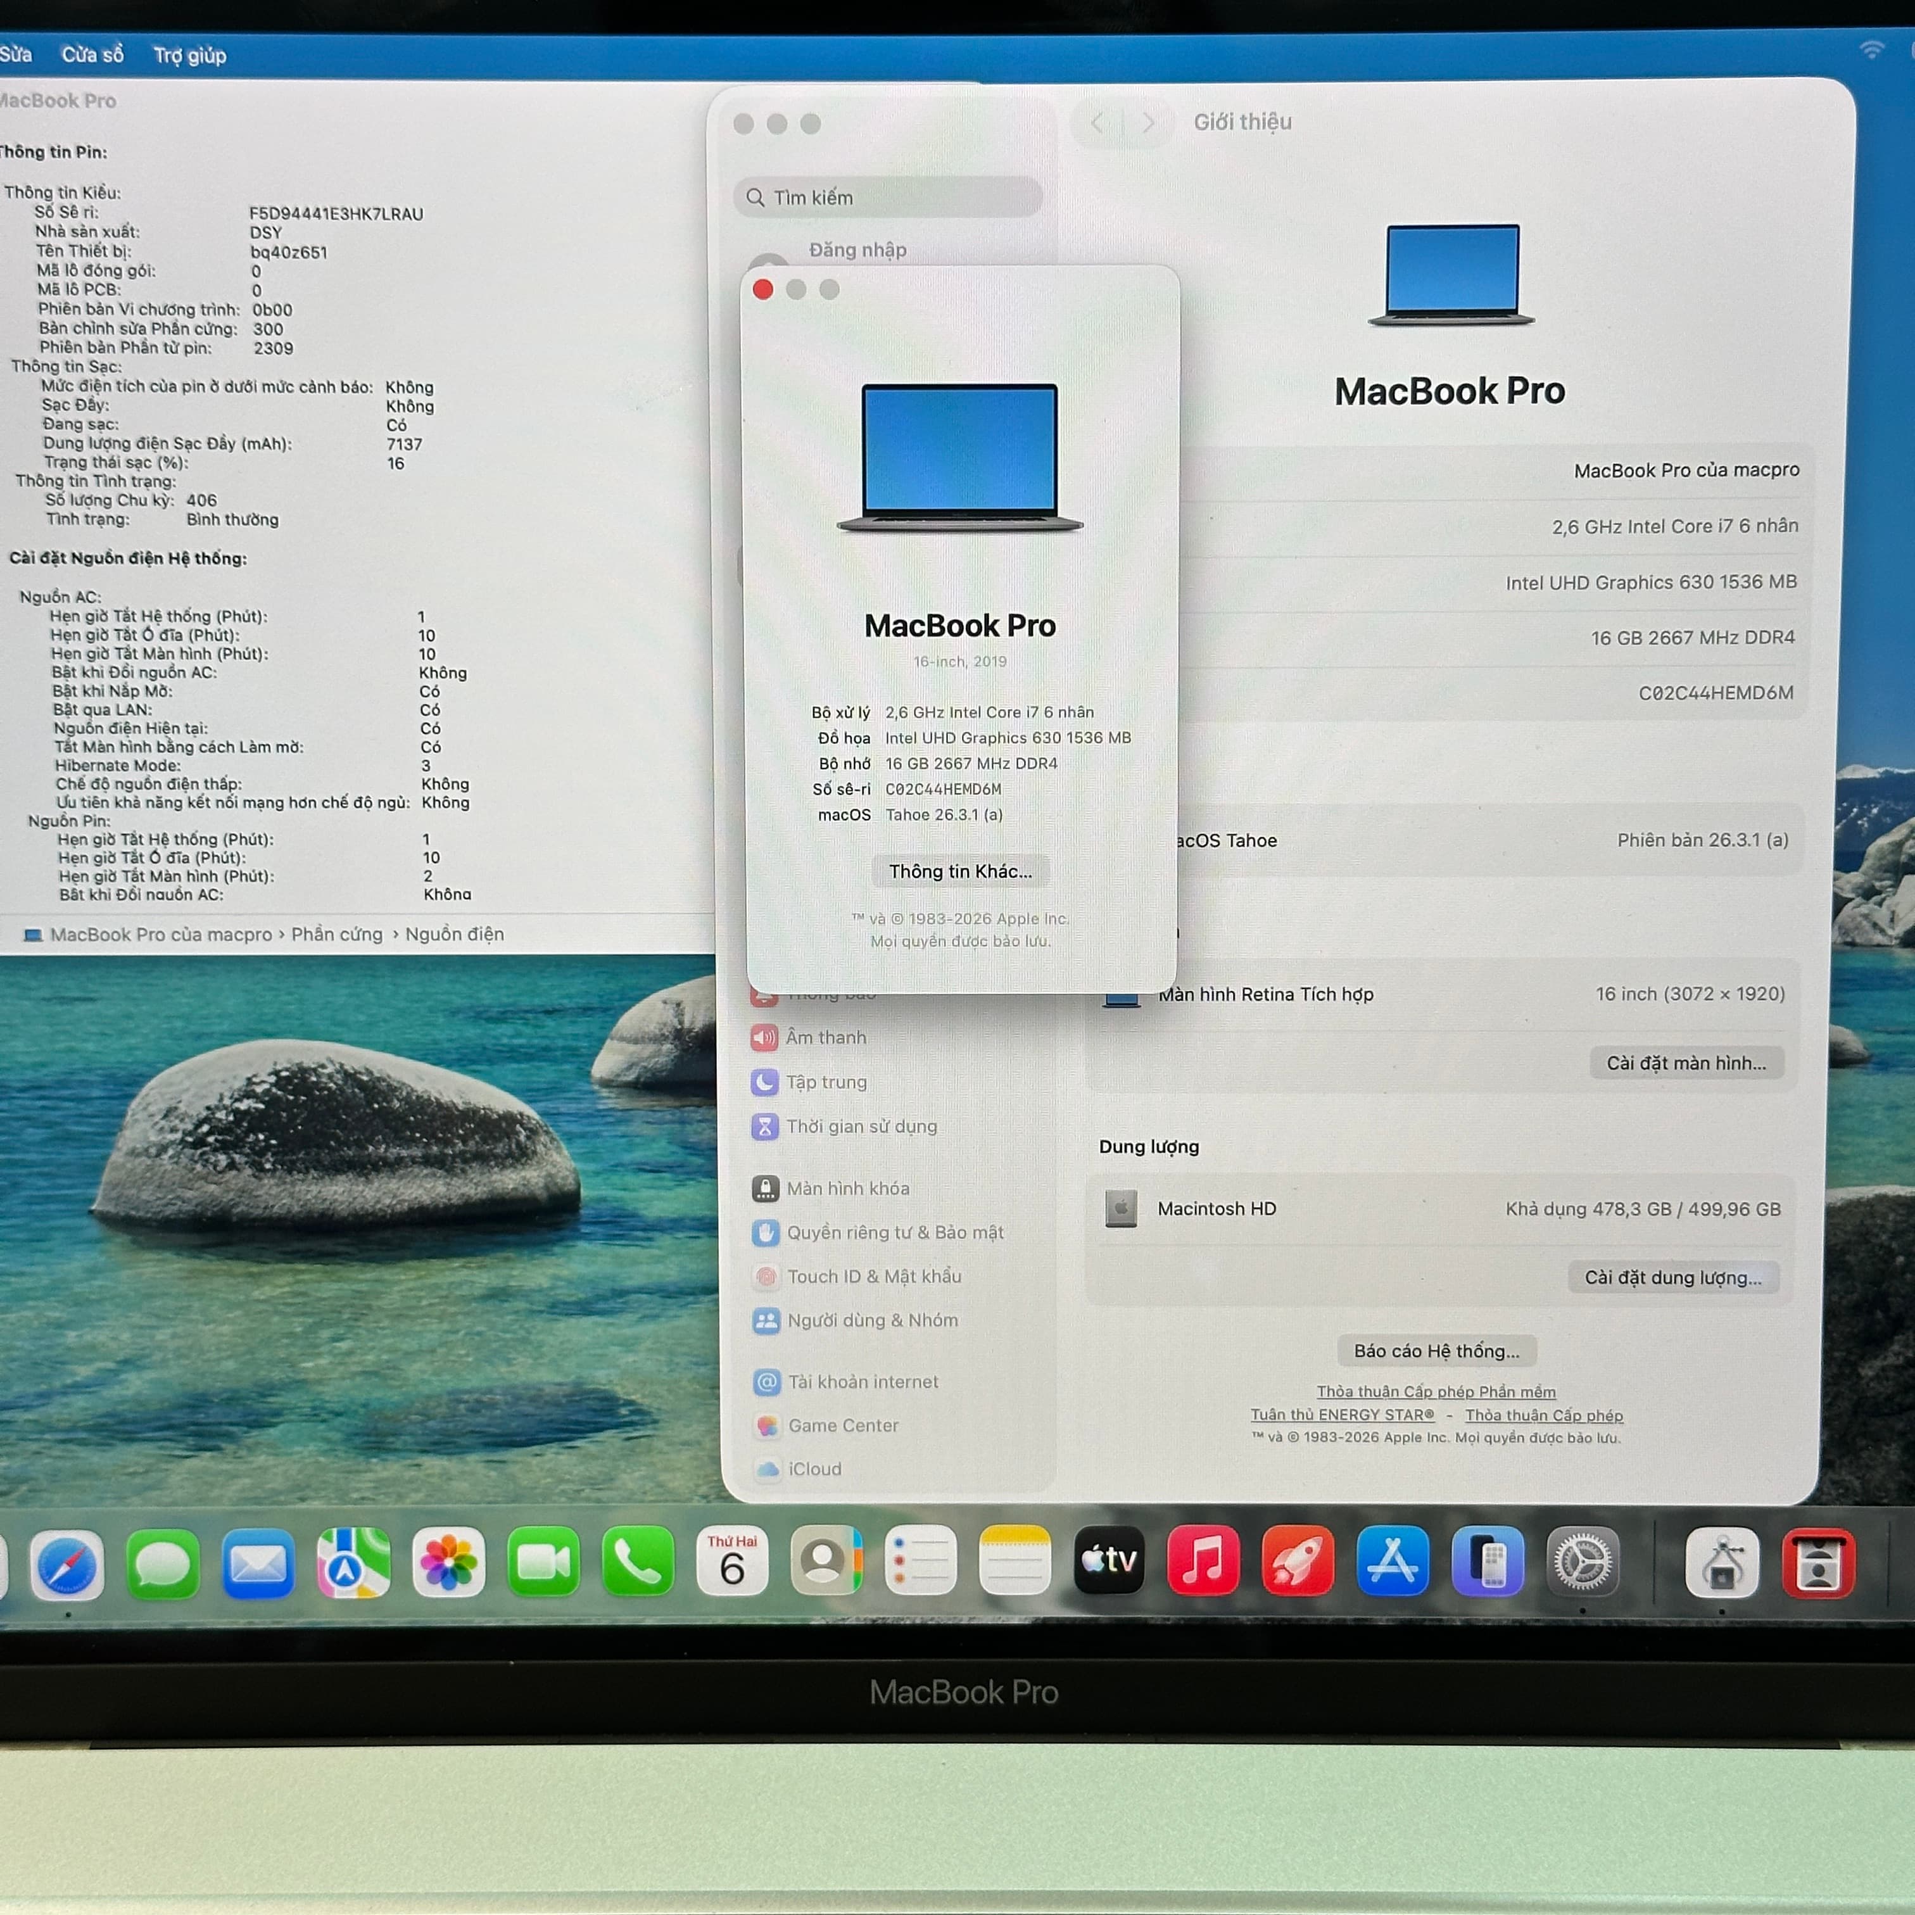
Task: Click the Dung lượng section heading
Action: [1149, 1147]
